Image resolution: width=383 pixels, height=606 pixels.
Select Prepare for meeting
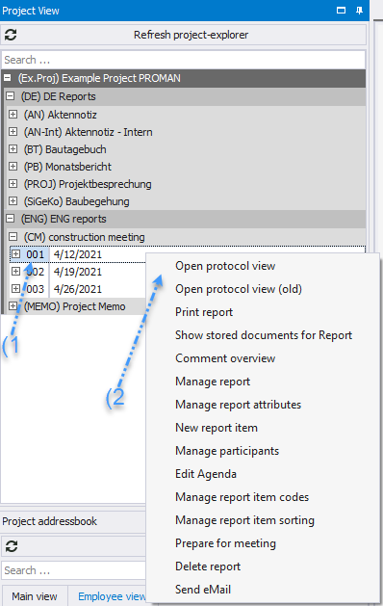tap(225, 543)
